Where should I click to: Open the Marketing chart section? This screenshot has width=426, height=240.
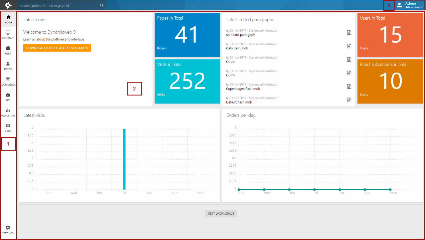click(8, 113)
